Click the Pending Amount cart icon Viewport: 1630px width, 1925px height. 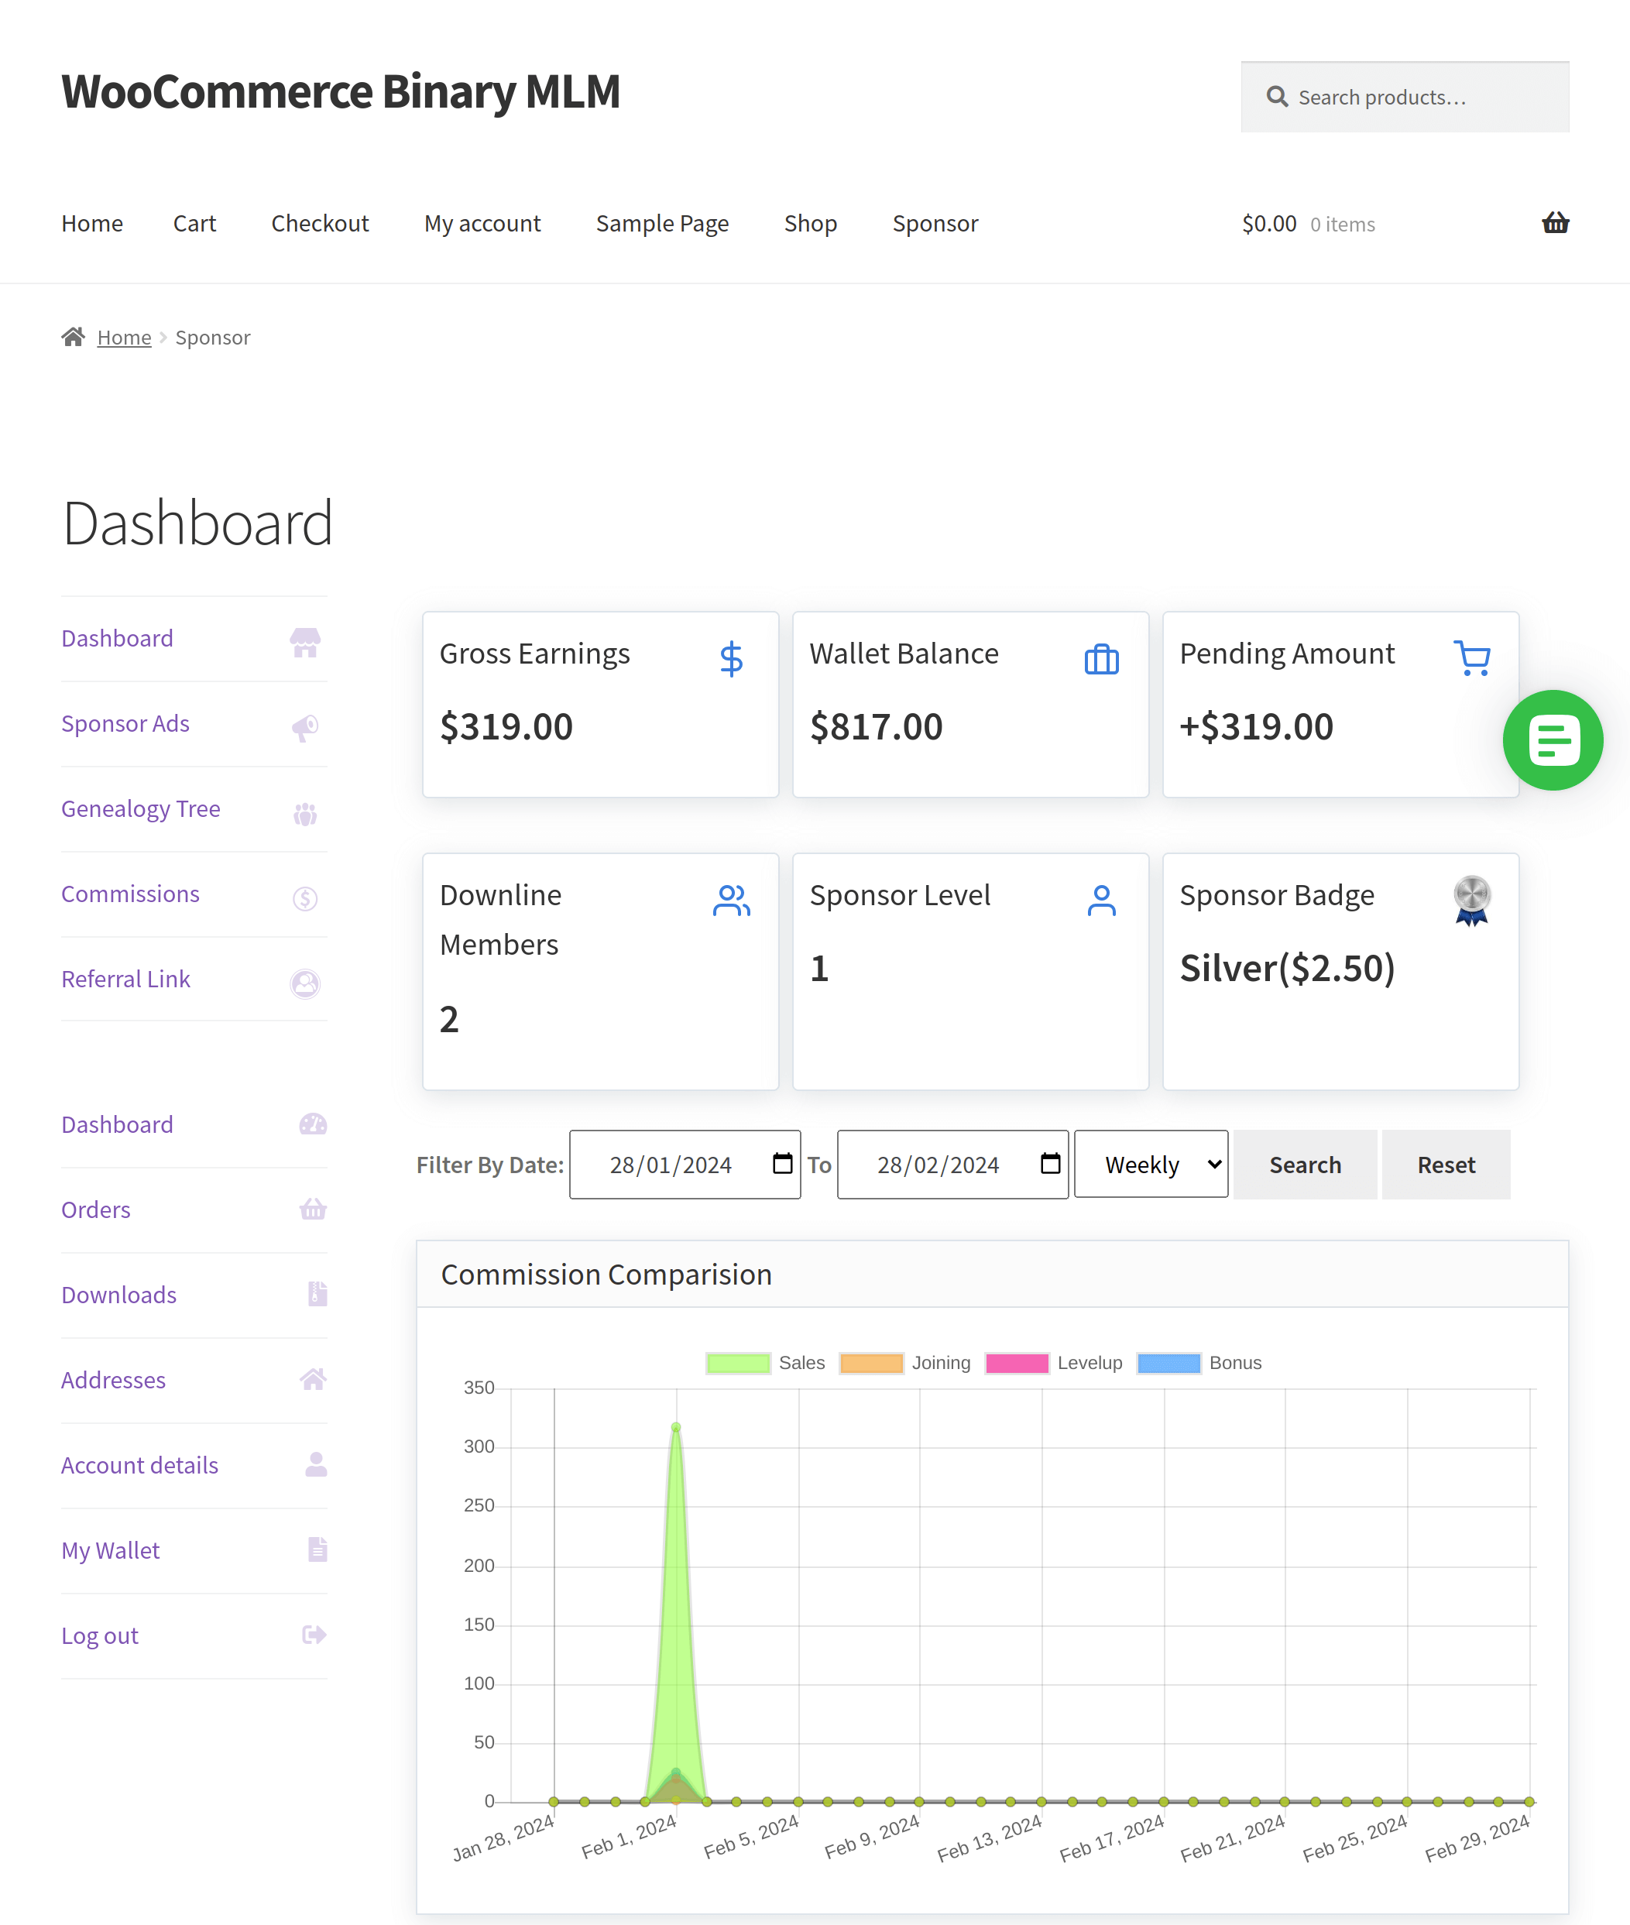coord(1472,658)
